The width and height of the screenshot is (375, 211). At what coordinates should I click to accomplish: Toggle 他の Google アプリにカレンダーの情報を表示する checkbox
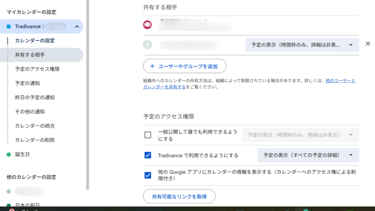click(148, 175)
